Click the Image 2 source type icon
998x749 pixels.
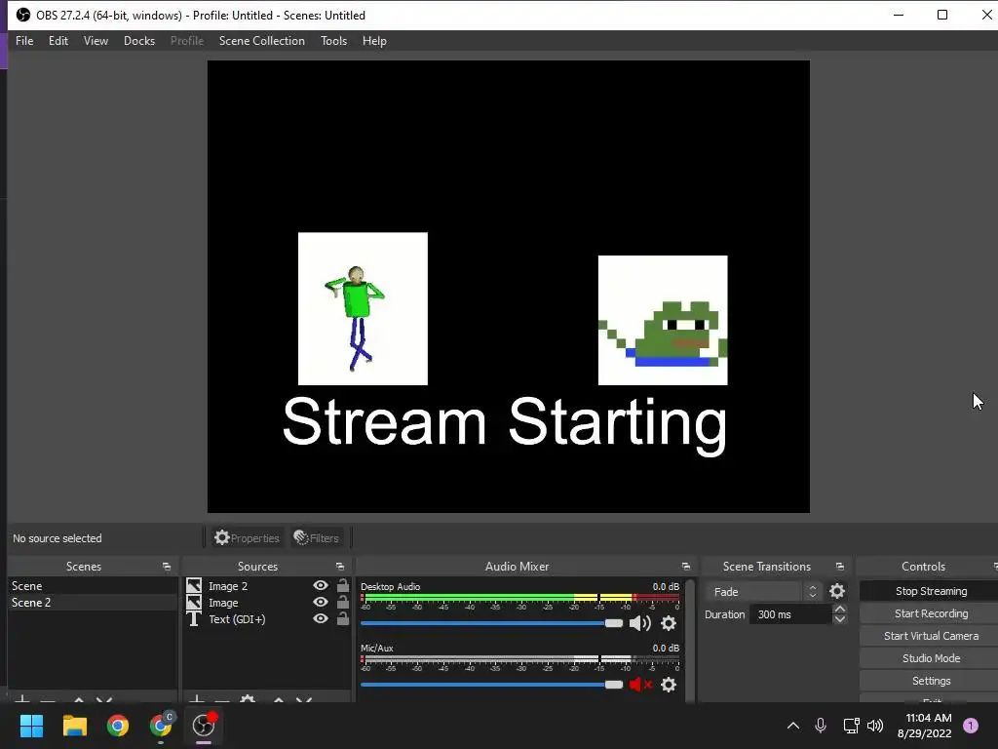tap(194, 585)
